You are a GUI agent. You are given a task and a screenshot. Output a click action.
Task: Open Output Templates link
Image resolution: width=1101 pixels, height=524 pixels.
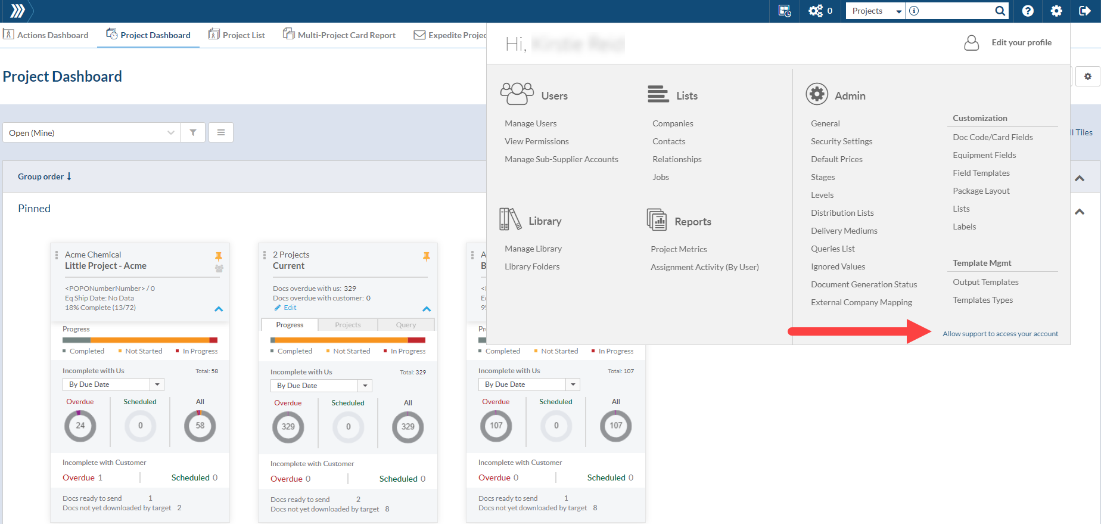(x=985, y=282)
